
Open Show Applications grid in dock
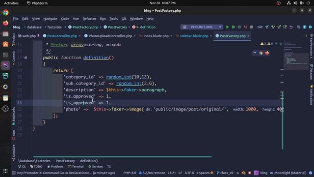[x=5, y=171]
